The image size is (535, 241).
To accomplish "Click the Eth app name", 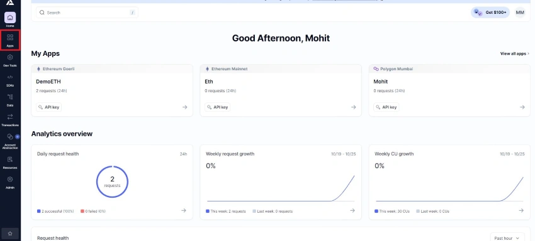I will coord(209,82).
